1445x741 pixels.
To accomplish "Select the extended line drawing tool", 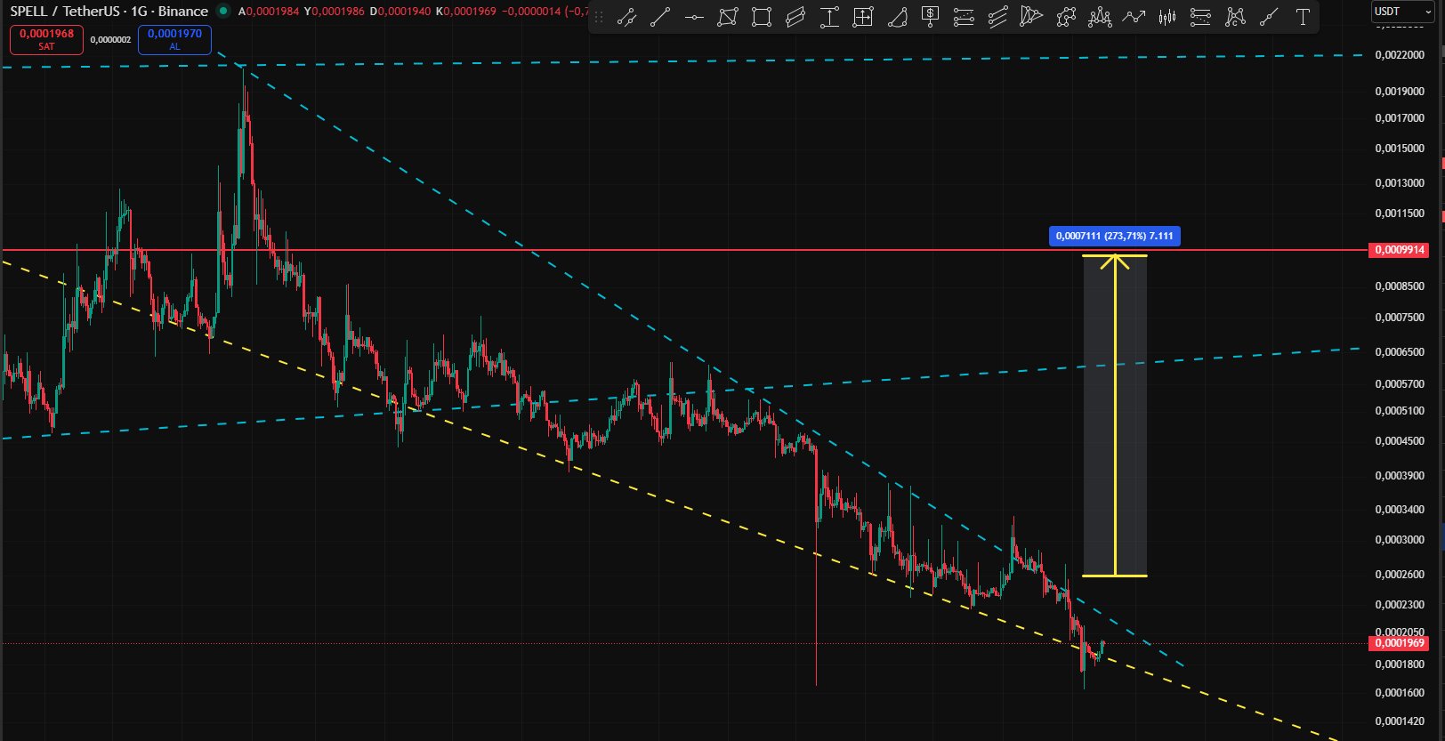I will (626, 18).
